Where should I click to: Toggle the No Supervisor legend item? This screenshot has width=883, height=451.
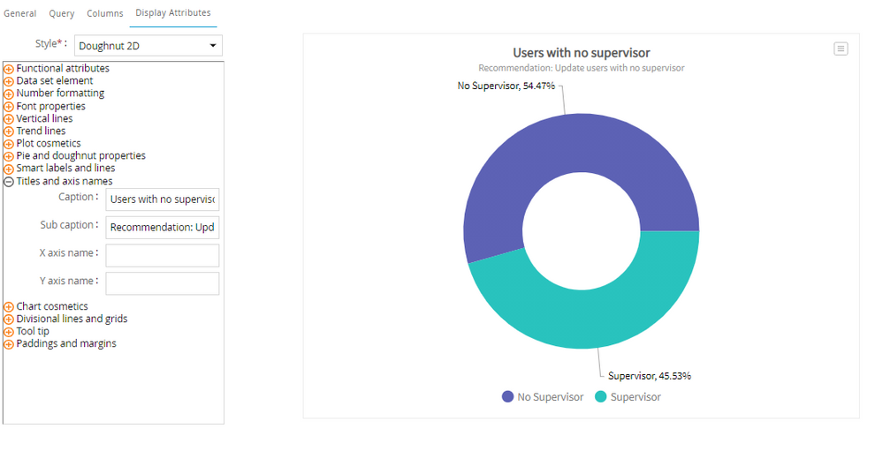click(x=543, y=397)
